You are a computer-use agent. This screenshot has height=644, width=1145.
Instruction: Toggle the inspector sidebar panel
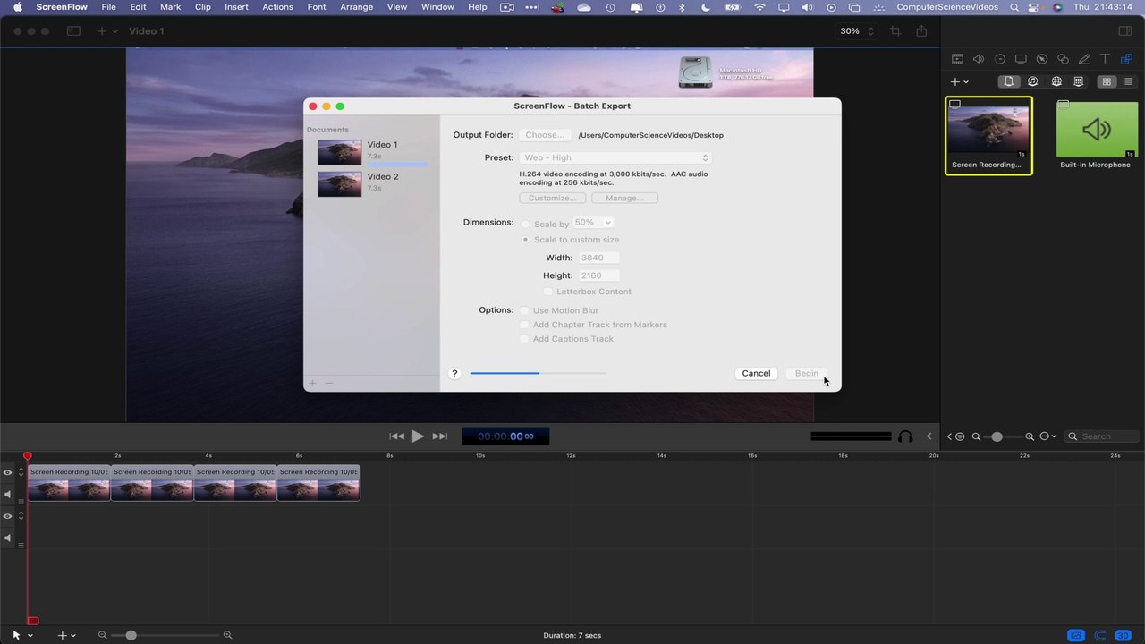1125,31
